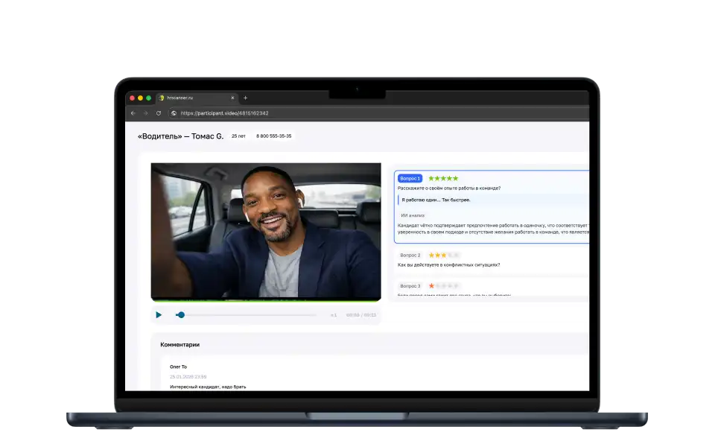The height and width of the screenshot is (447, 715).
Task: Click the candidate video thumbnail
Action: coord(266,231)
